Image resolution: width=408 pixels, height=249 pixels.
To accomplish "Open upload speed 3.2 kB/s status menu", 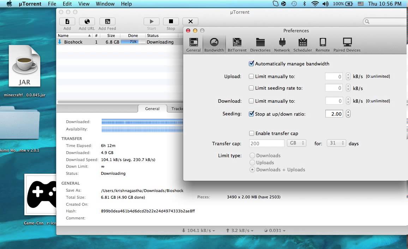I will coord(239,231).
